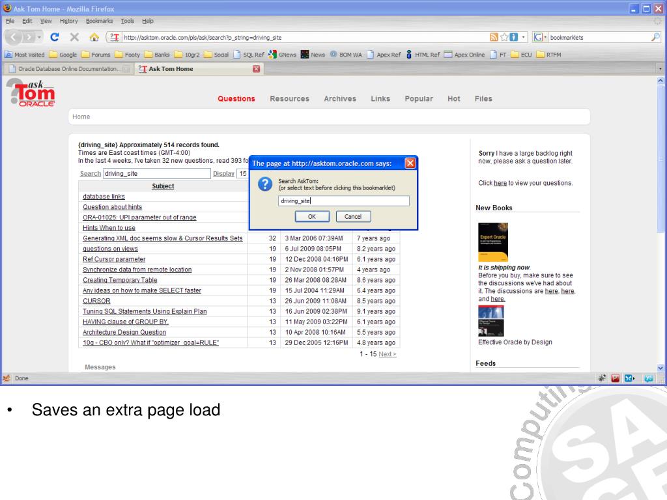The height and width of the screenshot is (500, 667).
Task: Open the Most Visited bookmarks folder
Action: pos(25,55)
